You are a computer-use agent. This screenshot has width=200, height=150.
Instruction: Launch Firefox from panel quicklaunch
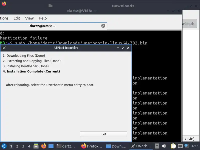pos(44,146)
